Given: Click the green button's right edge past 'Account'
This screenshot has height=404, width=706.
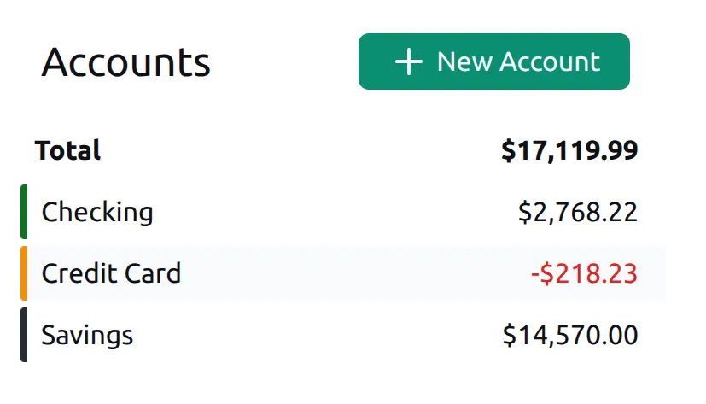Looking at the screenshot, I should (x=618, y=61).
